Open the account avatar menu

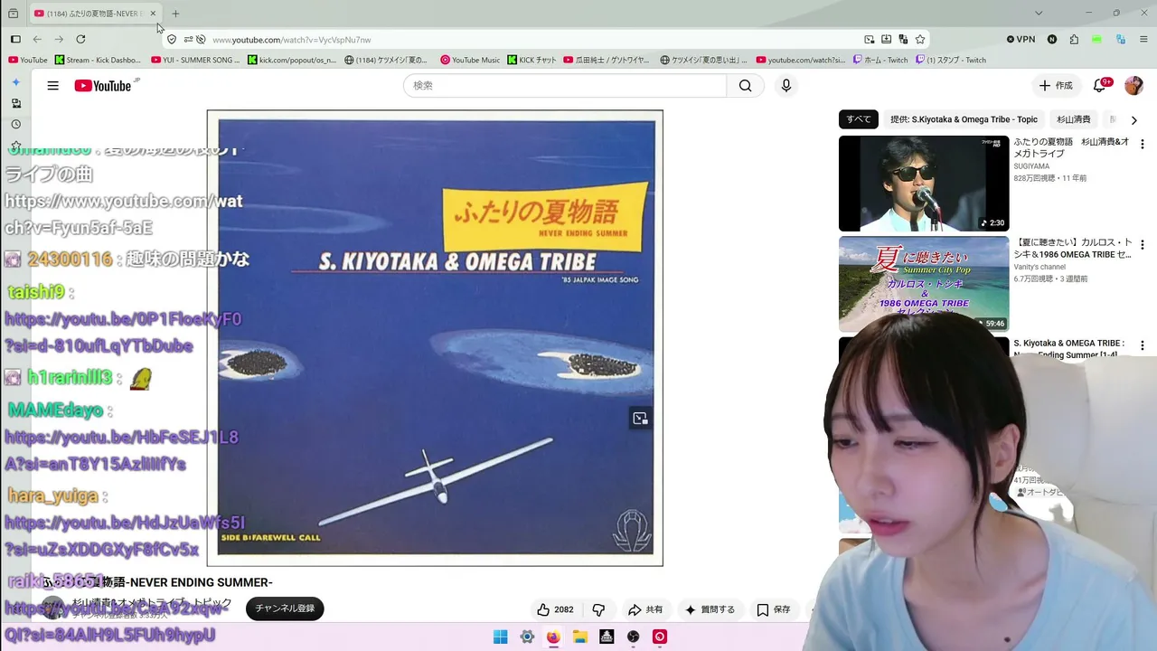[1133, 86]
